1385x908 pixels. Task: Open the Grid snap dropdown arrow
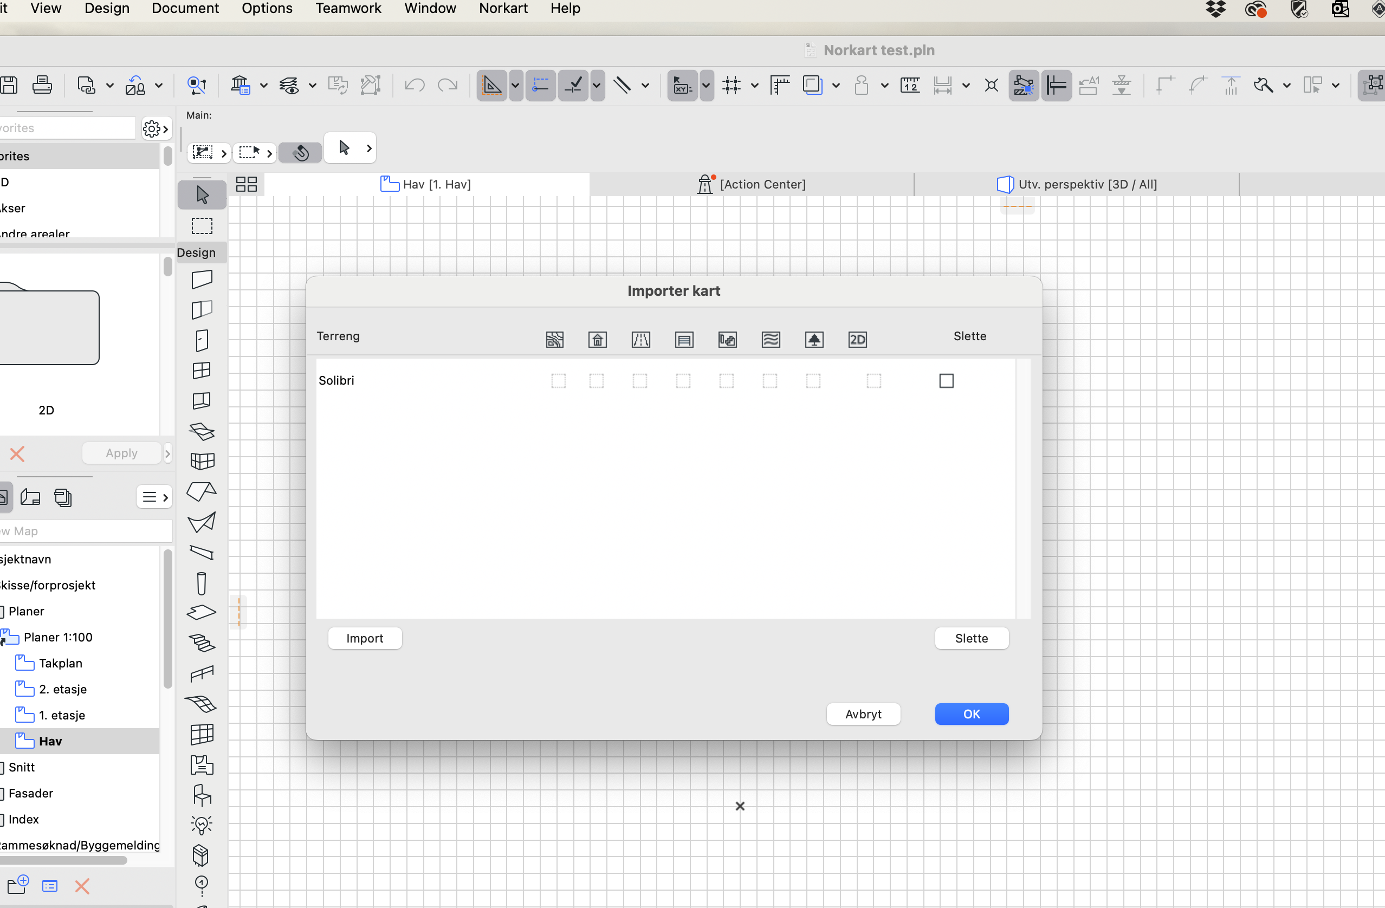[755, 86]
